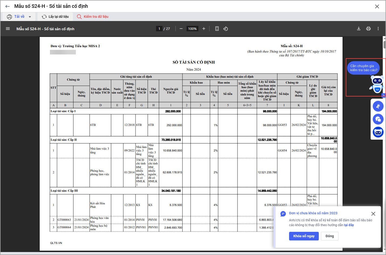
Task: Click the page number input field
Action: [x=159, y=29]
